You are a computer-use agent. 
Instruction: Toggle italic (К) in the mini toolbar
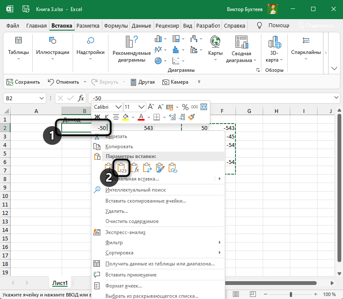coord(107,117)
